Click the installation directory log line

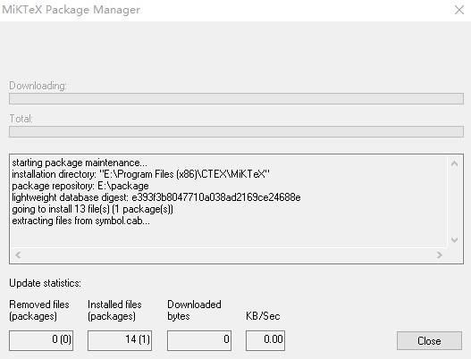tap(140, 174)
